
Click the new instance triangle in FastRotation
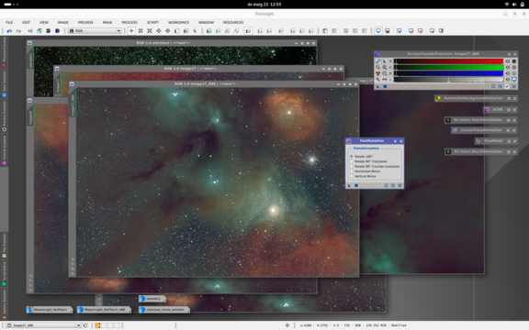pyautogui.click(x=349, y=185)
